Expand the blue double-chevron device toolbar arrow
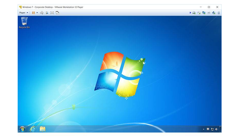 click(x=190, y=13)
